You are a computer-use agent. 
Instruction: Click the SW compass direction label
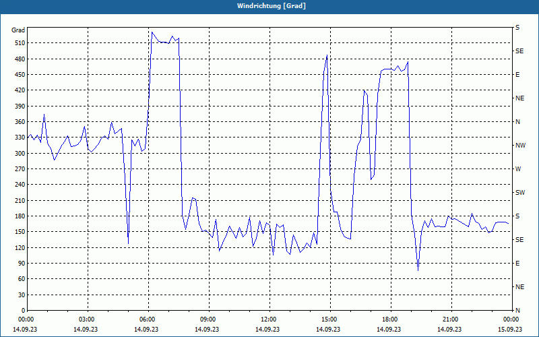(x=520, y=193)
